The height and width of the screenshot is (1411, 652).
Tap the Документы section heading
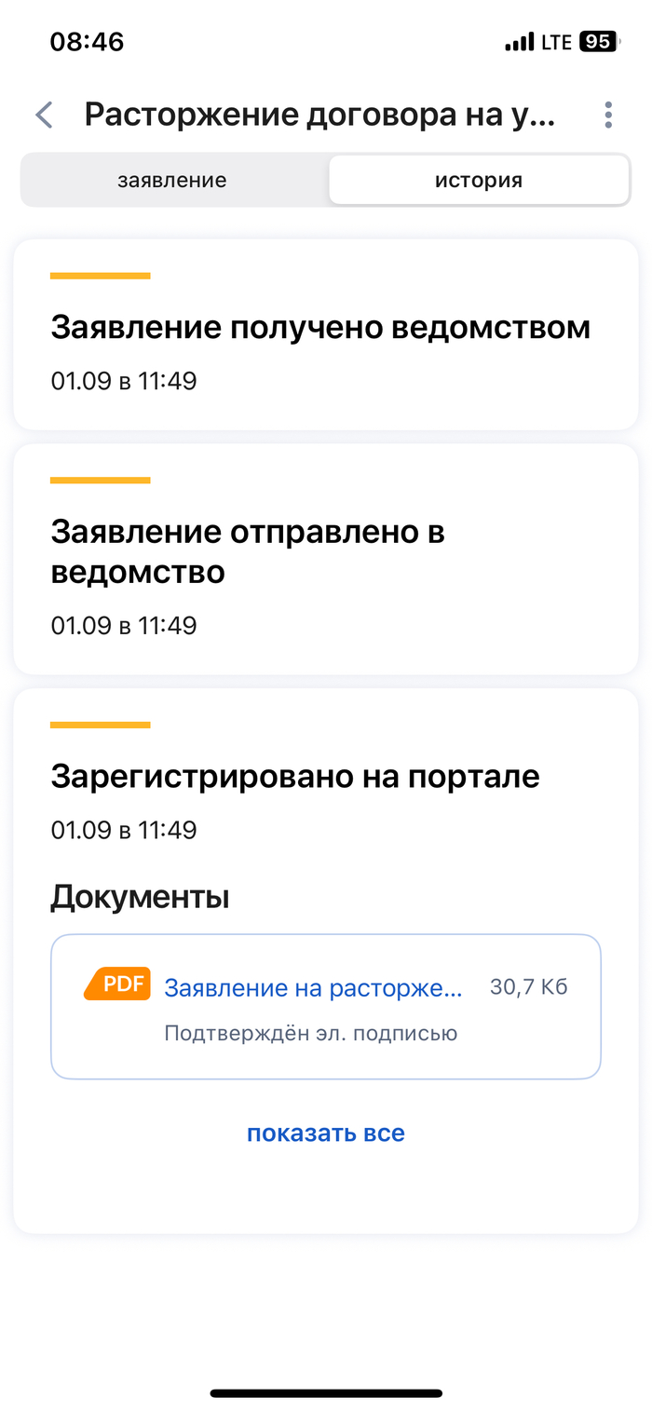click(140, 897)
